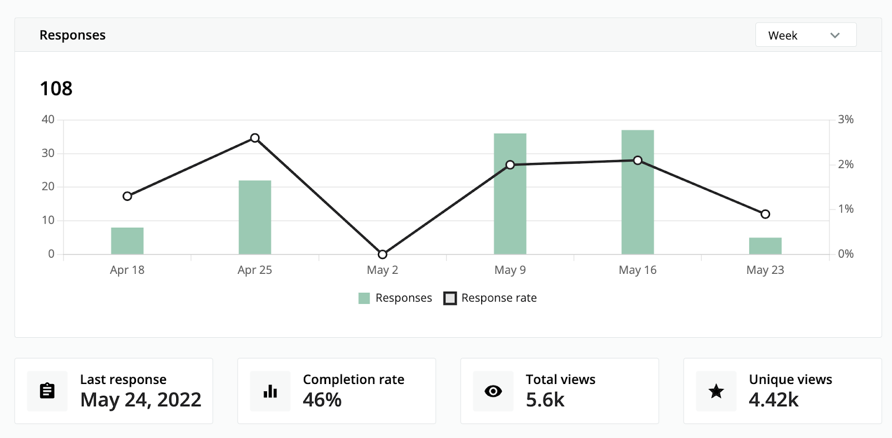The image size is (892, 438).
Task: Click the May 23 response rate point
Action: click(765, 214)
